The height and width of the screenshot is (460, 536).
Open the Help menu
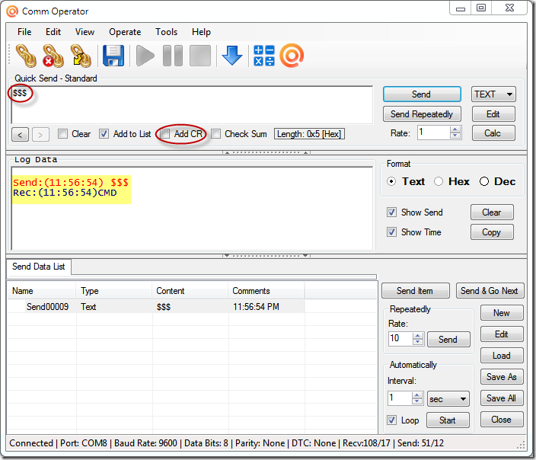(x=201, y=32)
